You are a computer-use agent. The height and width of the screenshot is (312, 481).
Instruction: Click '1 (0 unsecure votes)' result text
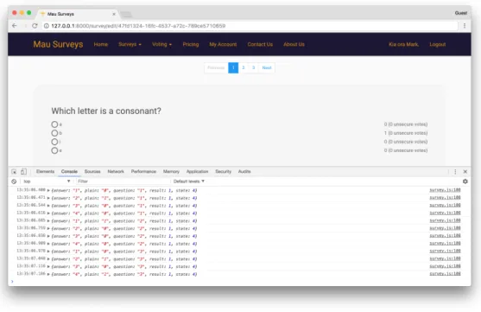406,133
